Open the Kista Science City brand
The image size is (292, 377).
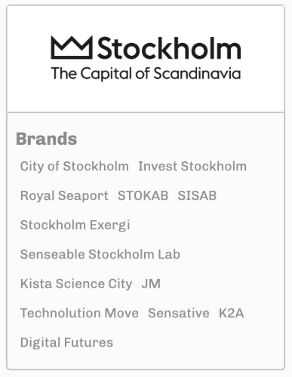[x=76, y=284]
